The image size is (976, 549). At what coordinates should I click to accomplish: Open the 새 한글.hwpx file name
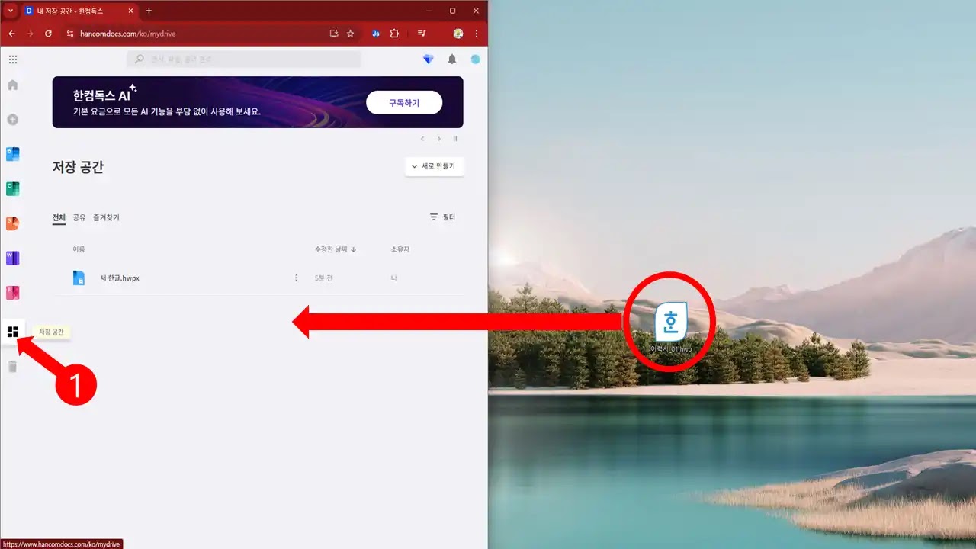[120, 278]
